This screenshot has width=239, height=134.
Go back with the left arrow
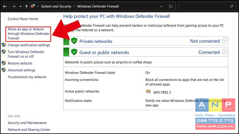(x=5, y=6)
